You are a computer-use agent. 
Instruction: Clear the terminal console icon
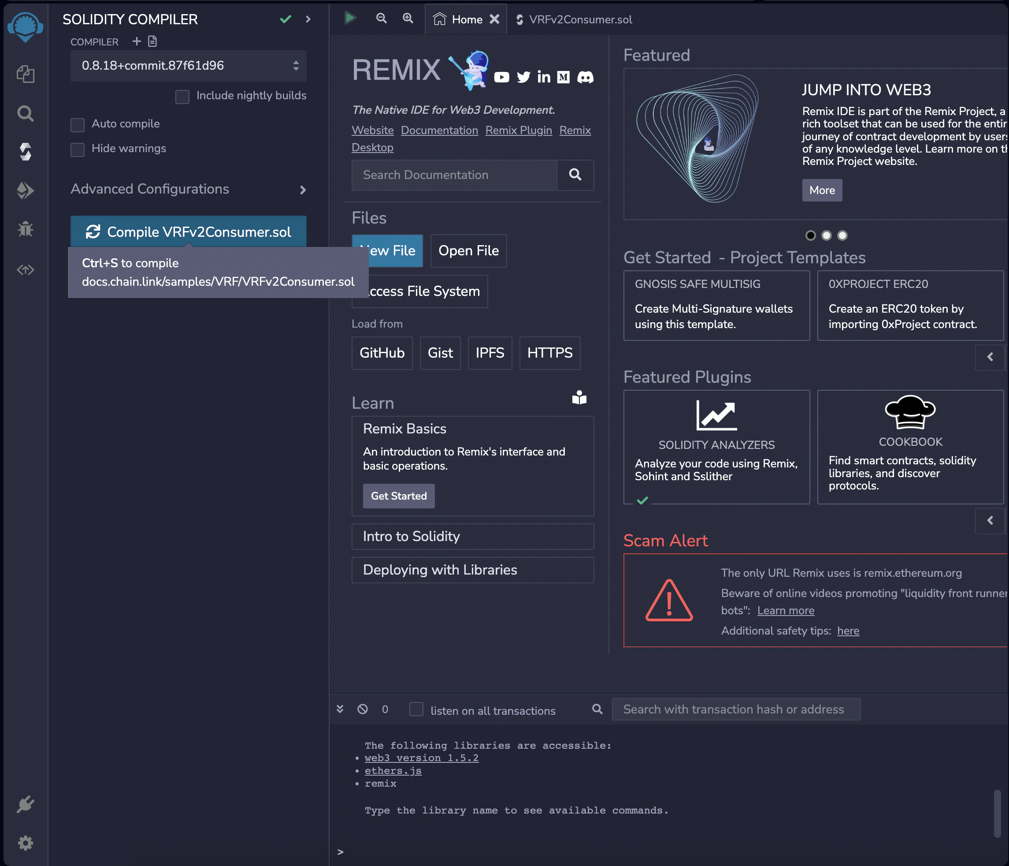pyautogui.click(x=362, y=709)
